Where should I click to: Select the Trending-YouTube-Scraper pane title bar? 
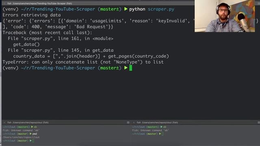click(98, 4)
